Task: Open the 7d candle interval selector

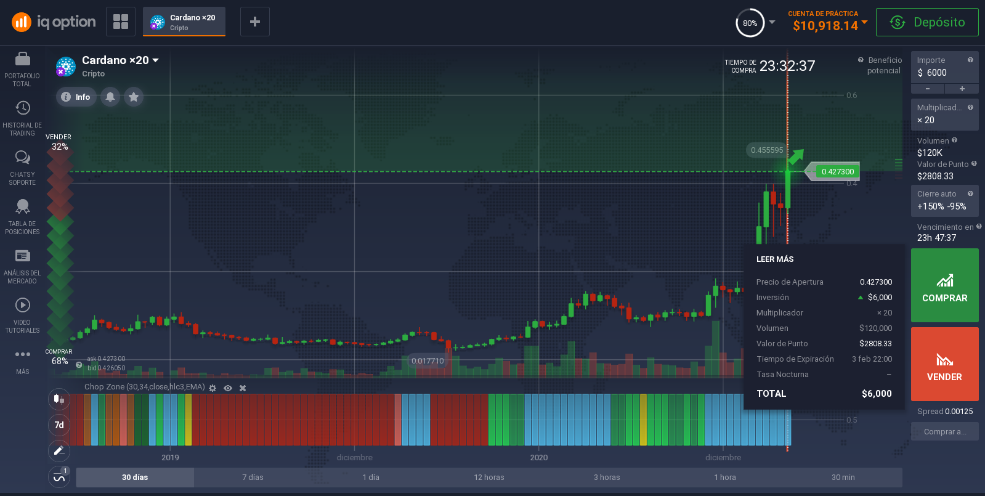Action: tap(59, 425)
